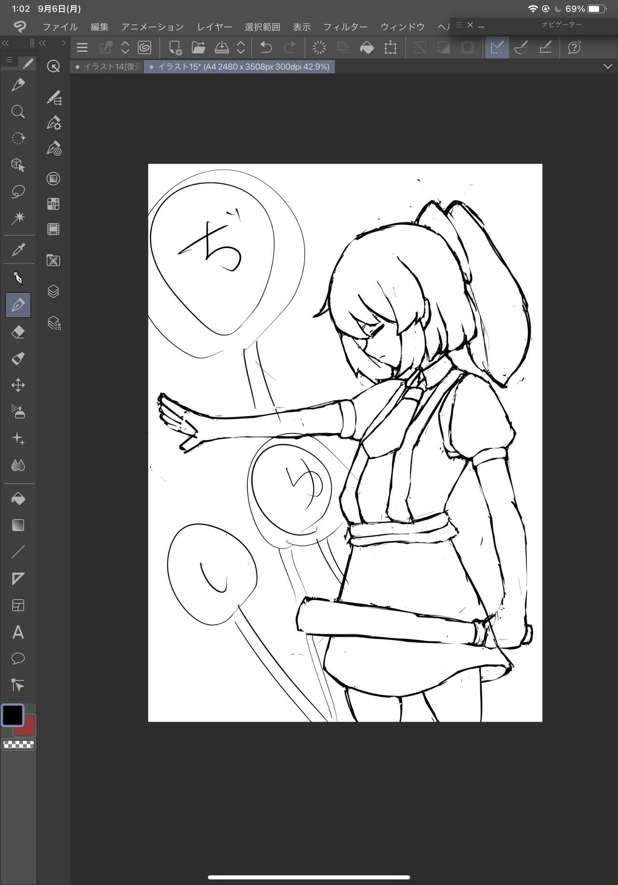Select the Lasso selection tool
618x885 pixels.
click(x=18, y=192)
